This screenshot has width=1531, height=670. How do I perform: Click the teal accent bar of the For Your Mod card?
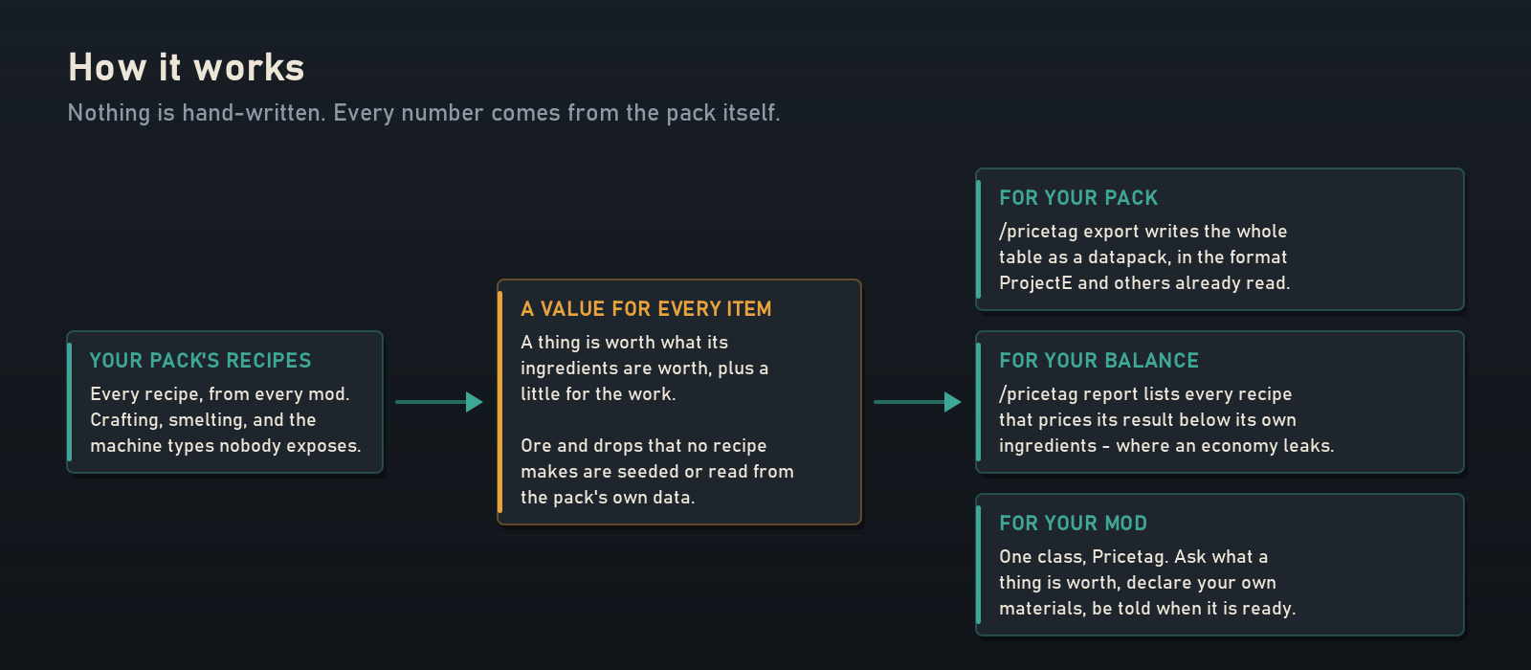pos(979,565)
